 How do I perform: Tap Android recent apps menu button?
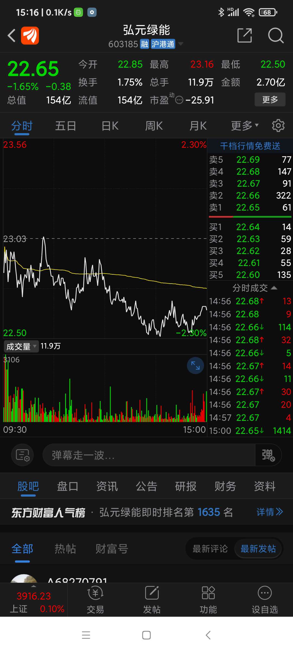tap(86, 635)
